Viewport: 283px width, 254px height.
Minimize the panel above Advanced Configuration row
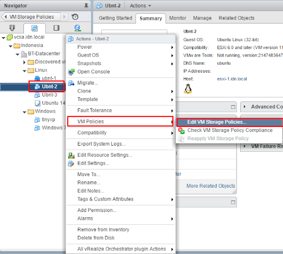tap(233, 107)
